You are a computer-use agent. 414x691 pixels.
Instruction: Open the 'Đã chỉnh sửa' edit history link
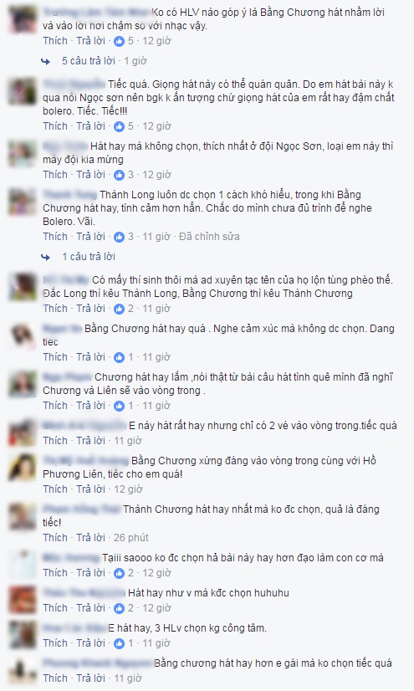[x=209, y=236]
